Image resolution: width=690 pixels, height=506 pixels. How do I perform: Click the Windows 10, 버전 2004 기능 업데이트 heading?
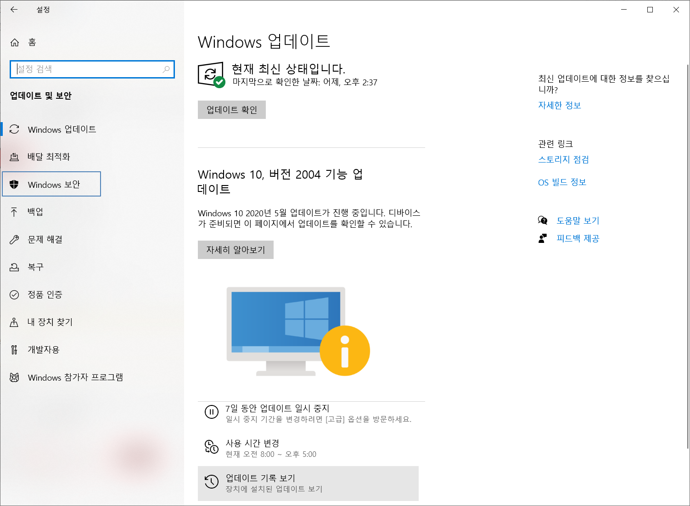(x=280, y=181)
